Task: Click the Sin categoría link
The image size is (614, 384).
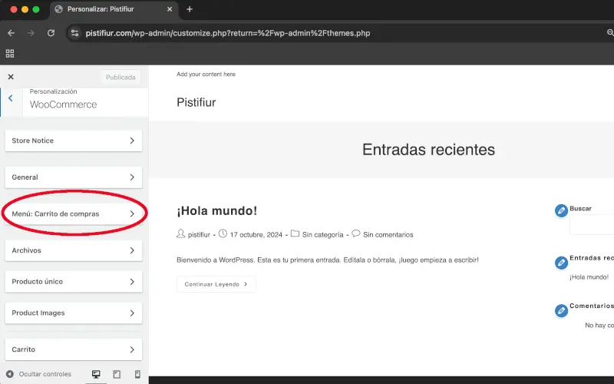Action: [x=322, y=235]
